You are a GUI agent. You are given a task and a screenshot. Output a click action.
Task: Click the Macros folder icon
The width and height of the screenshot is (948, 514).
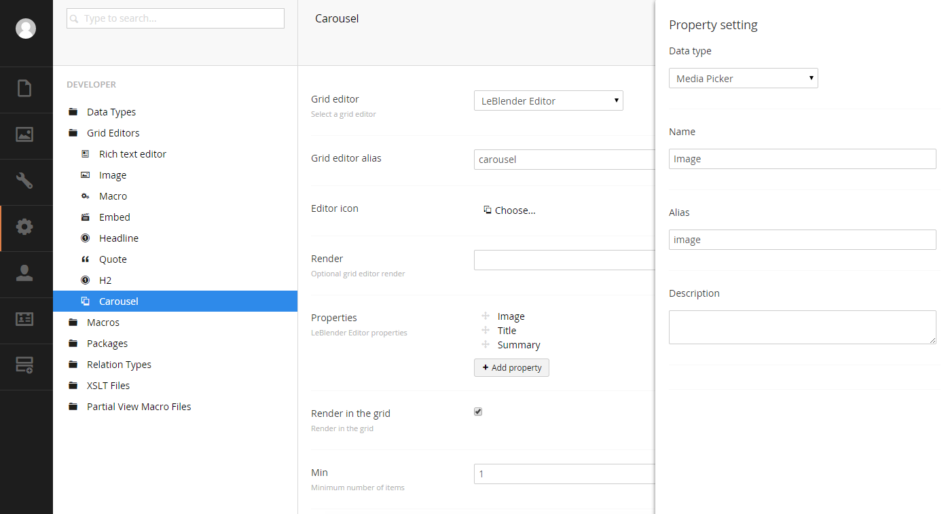tap(73, 323)
